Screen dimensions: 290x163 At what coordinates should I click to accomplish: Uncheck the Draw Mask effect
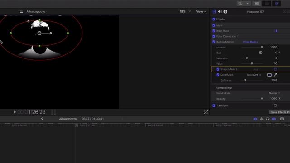pos(214,31)
